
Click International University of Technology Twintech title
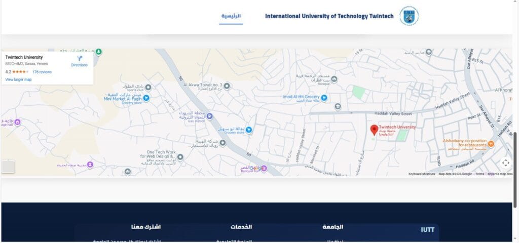click(x=329, y=16)
